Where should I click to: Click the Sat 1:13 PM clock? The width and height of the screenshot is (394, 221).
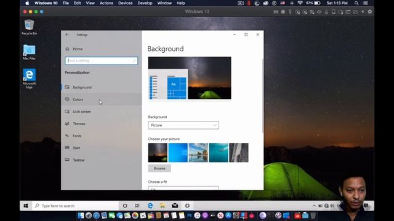point(337,3)
